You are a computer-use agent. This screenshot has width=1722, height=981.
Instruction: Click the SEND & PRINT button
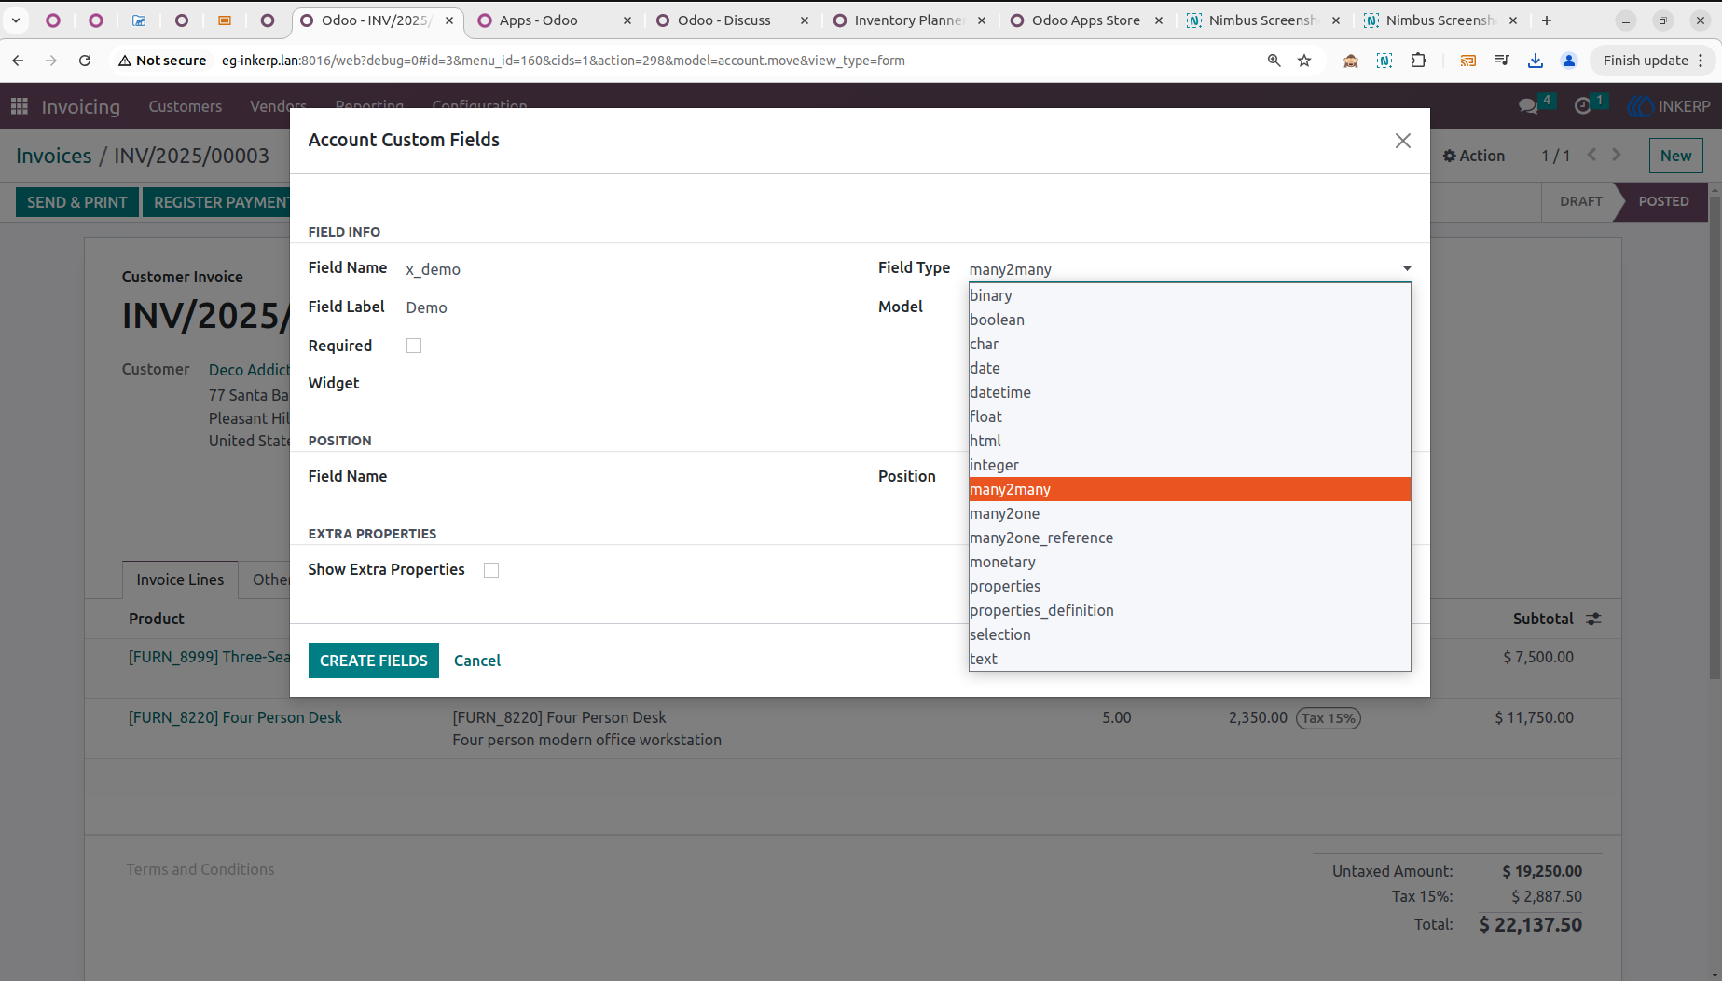[77, 202]
